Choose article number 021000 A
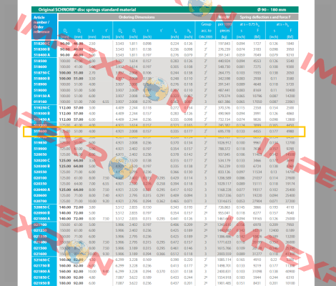This screenshot has height=286, width=336. click(41, 219)
